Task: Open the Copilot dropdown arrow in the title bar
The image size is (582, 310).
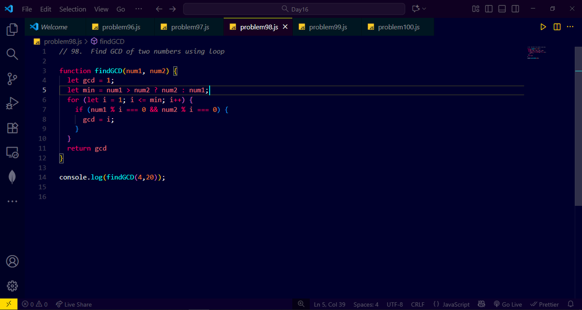Action: click(x=424, y=9)
